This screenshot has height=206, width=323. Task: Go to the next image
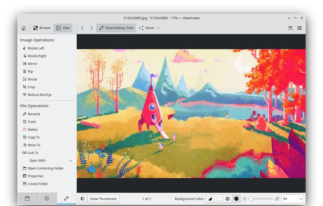click(x=91, y=28)
